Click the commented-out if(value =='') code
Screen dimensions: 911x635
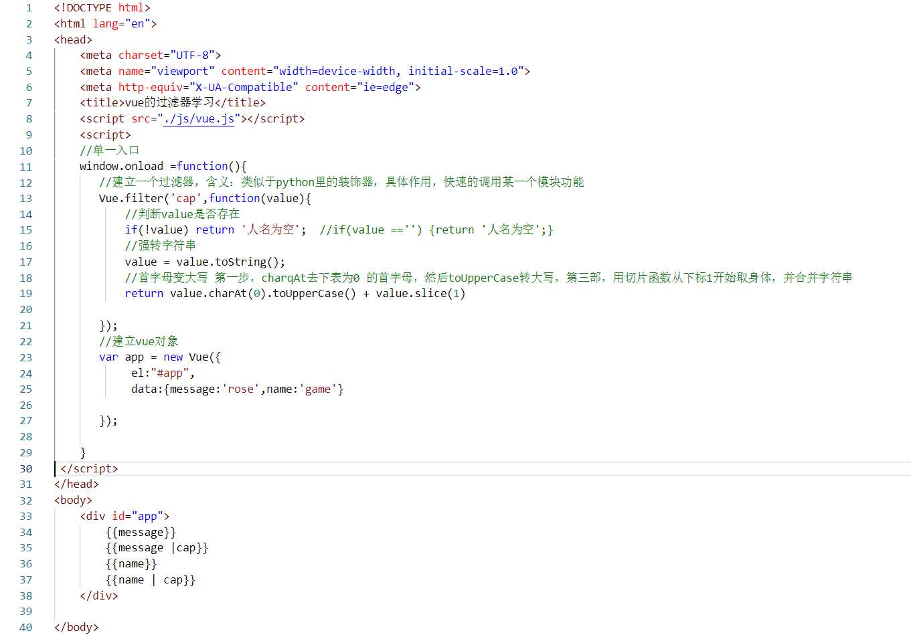tap(436, 230)
